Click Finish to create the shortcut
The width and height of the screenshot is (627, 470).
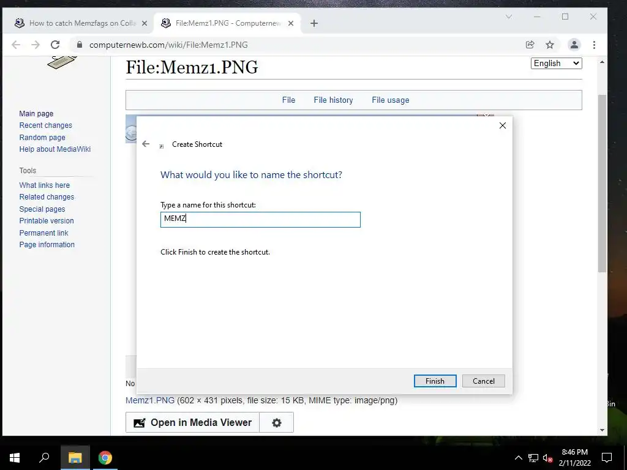point(435,381)
